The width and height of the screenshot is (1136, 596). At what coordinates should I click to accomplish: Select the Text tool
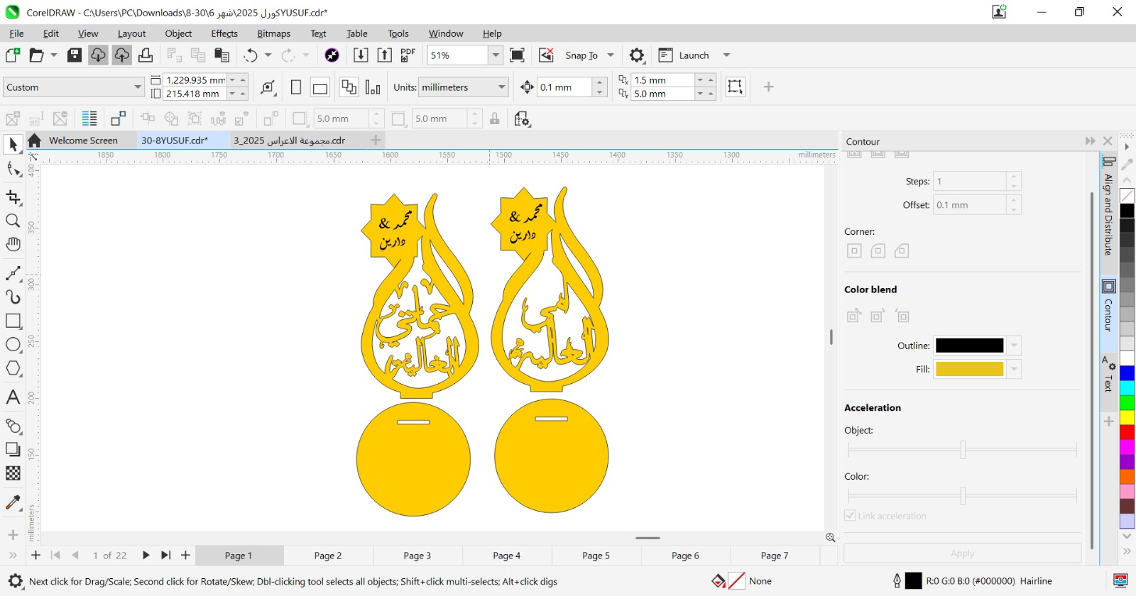coord(13,397)
